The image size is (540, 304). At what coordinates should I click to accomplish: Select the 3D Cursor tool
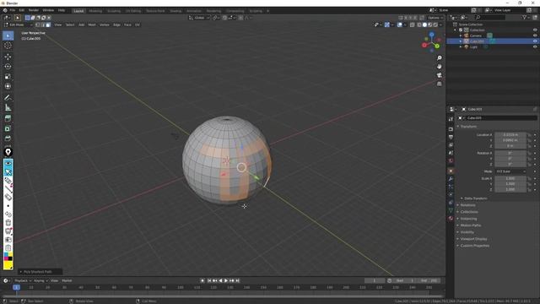point(8,46)
